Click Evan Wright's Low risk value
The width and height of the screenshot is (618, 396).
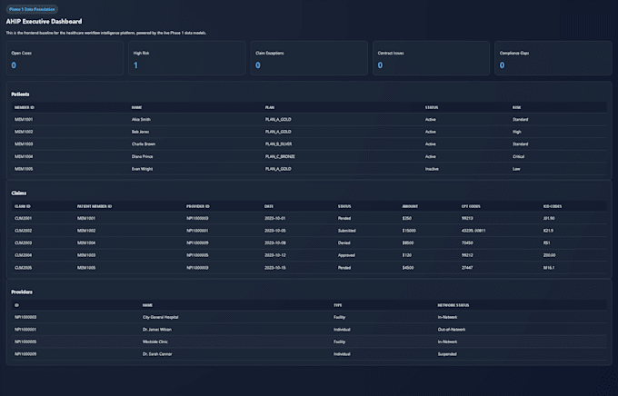point(516,169)
